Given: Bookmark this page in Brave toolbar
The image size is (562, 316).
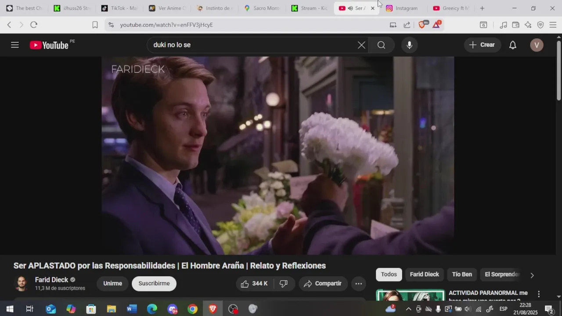Looking at the screenshot, I should [x=95, y=25].
